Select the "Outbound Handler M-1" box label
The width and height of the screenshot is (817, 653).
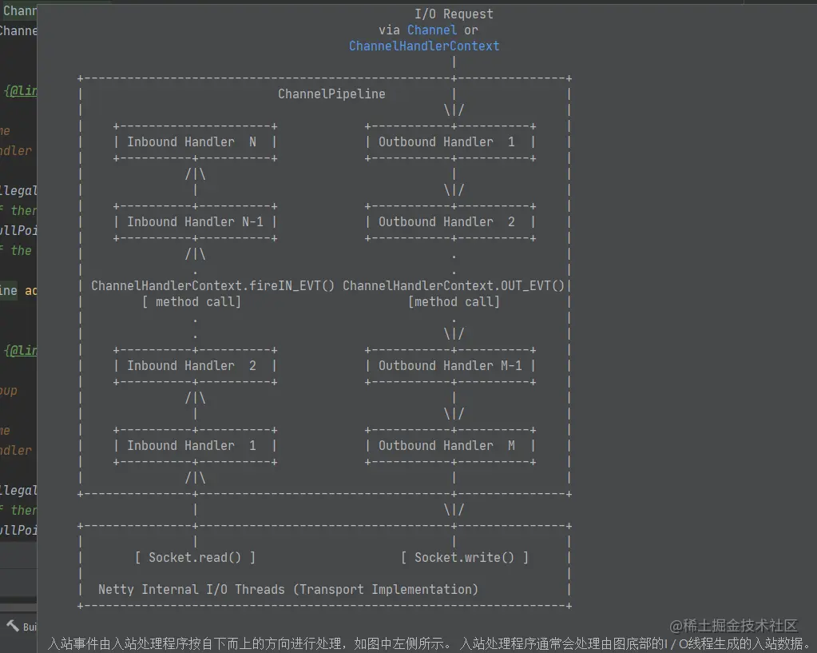tap(450, 365)
